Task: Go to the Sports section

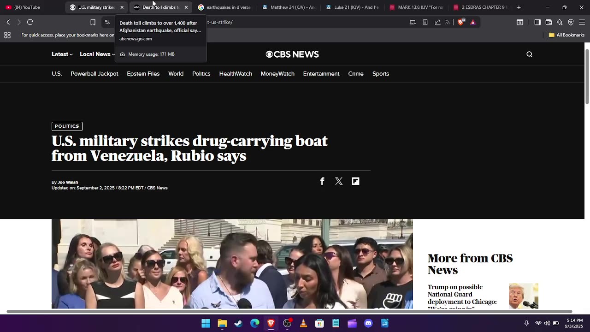Action: tap(381, 74)
